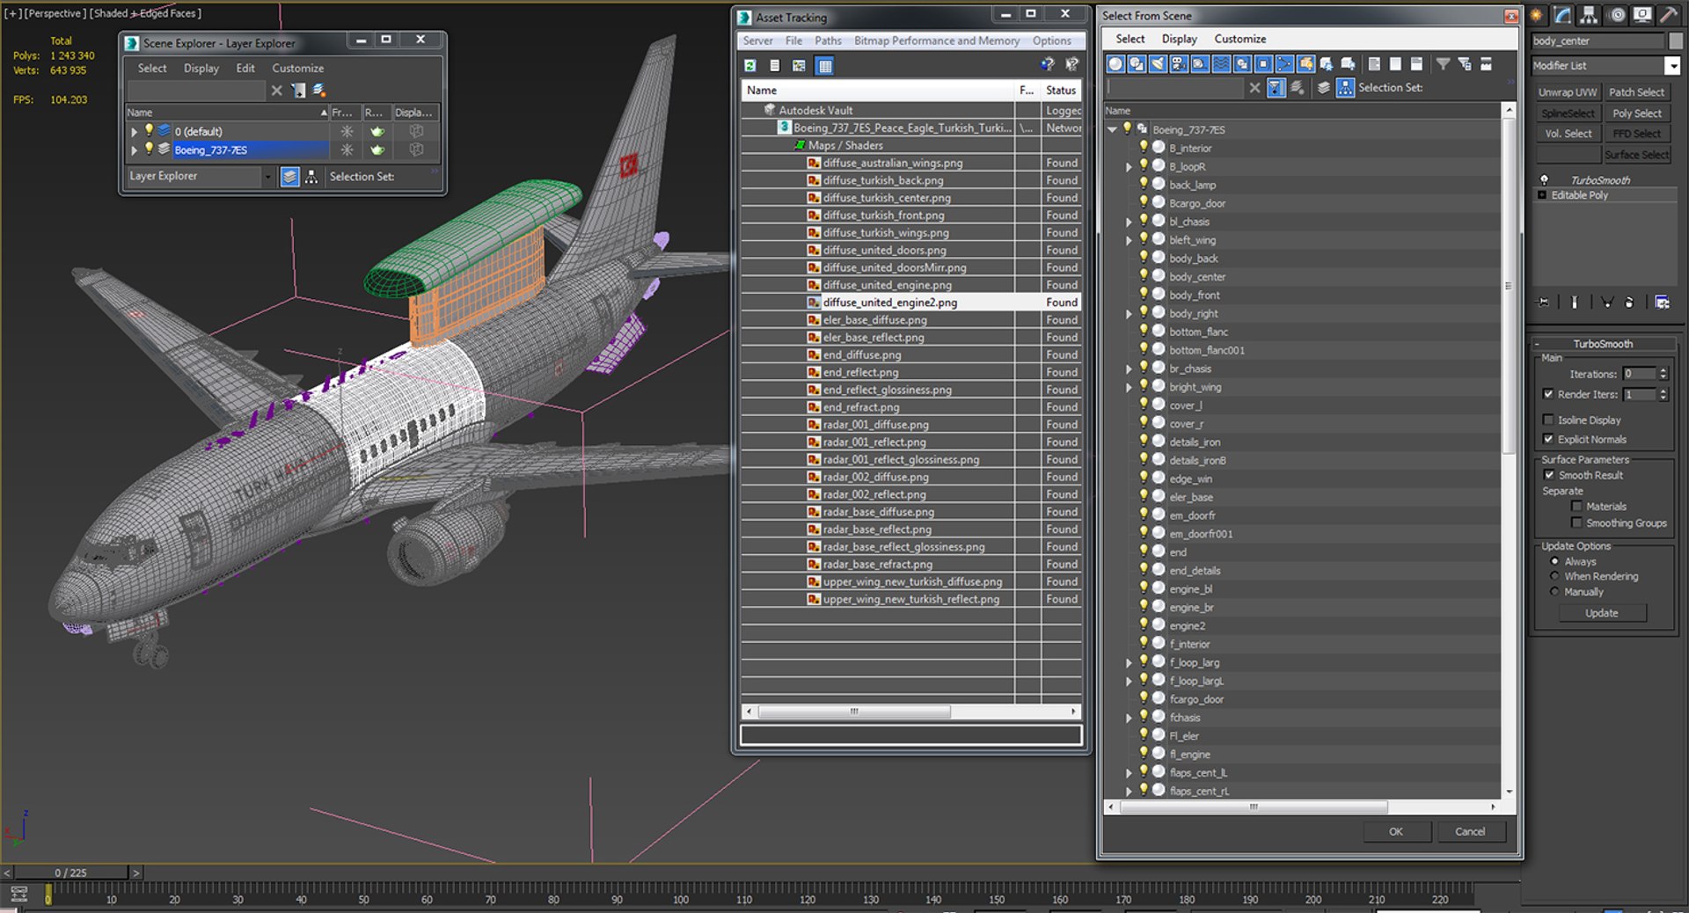Toggle Display Space Warps filter icon
Screen dimensions: 1689x913
point(1221,63)
